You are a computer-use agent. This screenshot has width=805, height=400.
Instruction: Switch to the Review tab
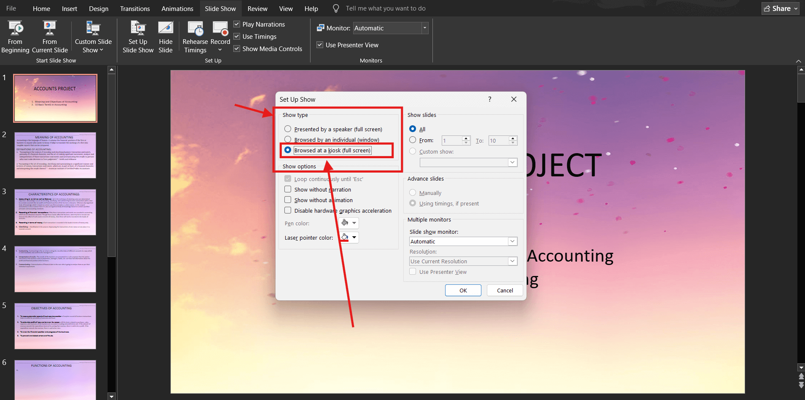click(x=257, y=8)
